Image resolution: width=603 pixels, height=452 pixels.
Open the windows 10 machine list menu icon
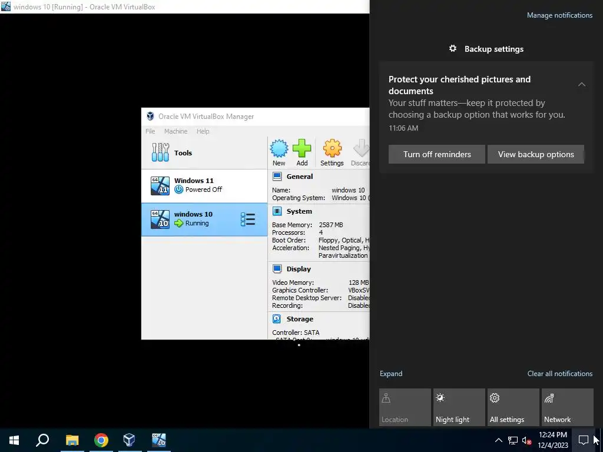(x=248, y=220)
